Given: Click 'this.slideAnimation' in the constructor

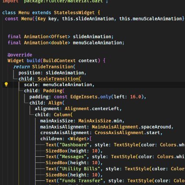Looking at the screenshot, I should (88, 18).
